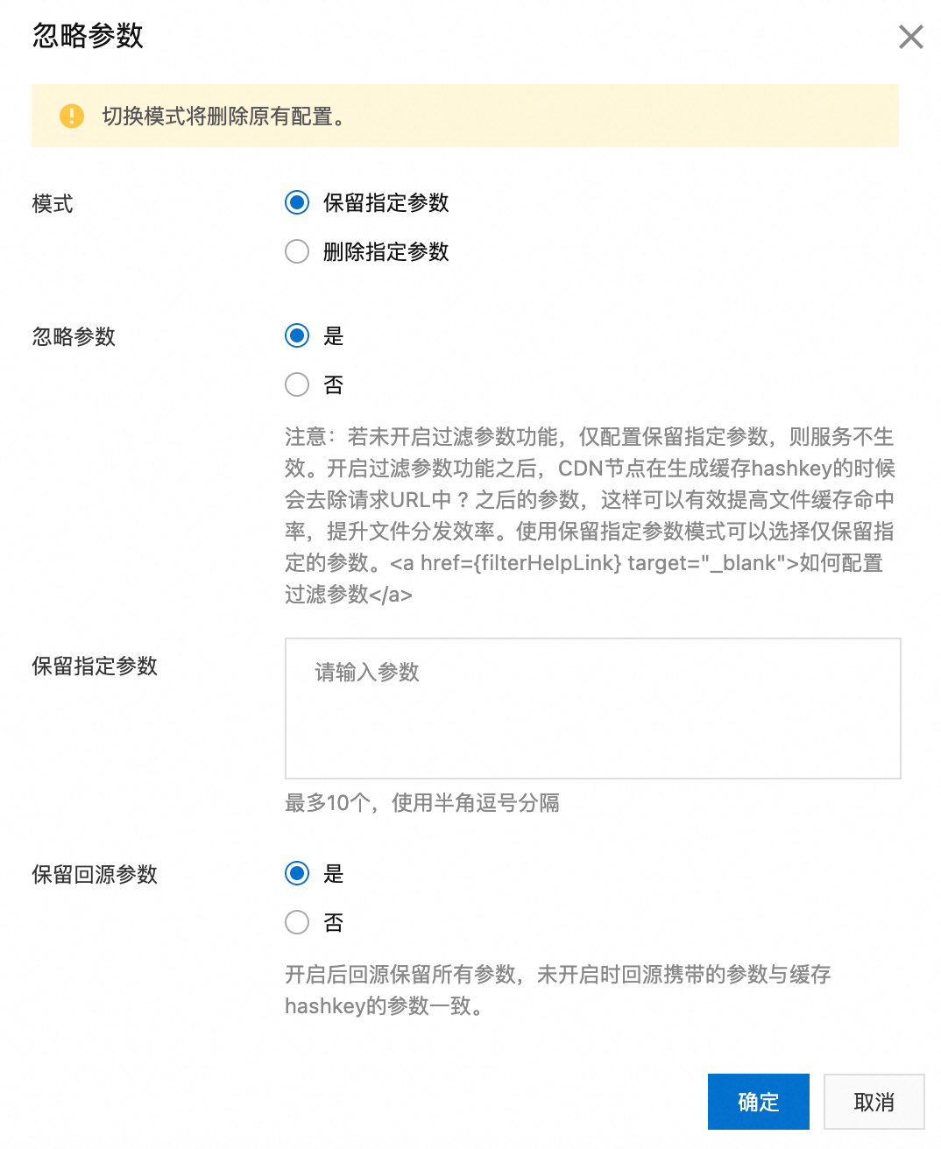Focus the 请输入参数 text area

pyautogui.click(x=593, y=708)
